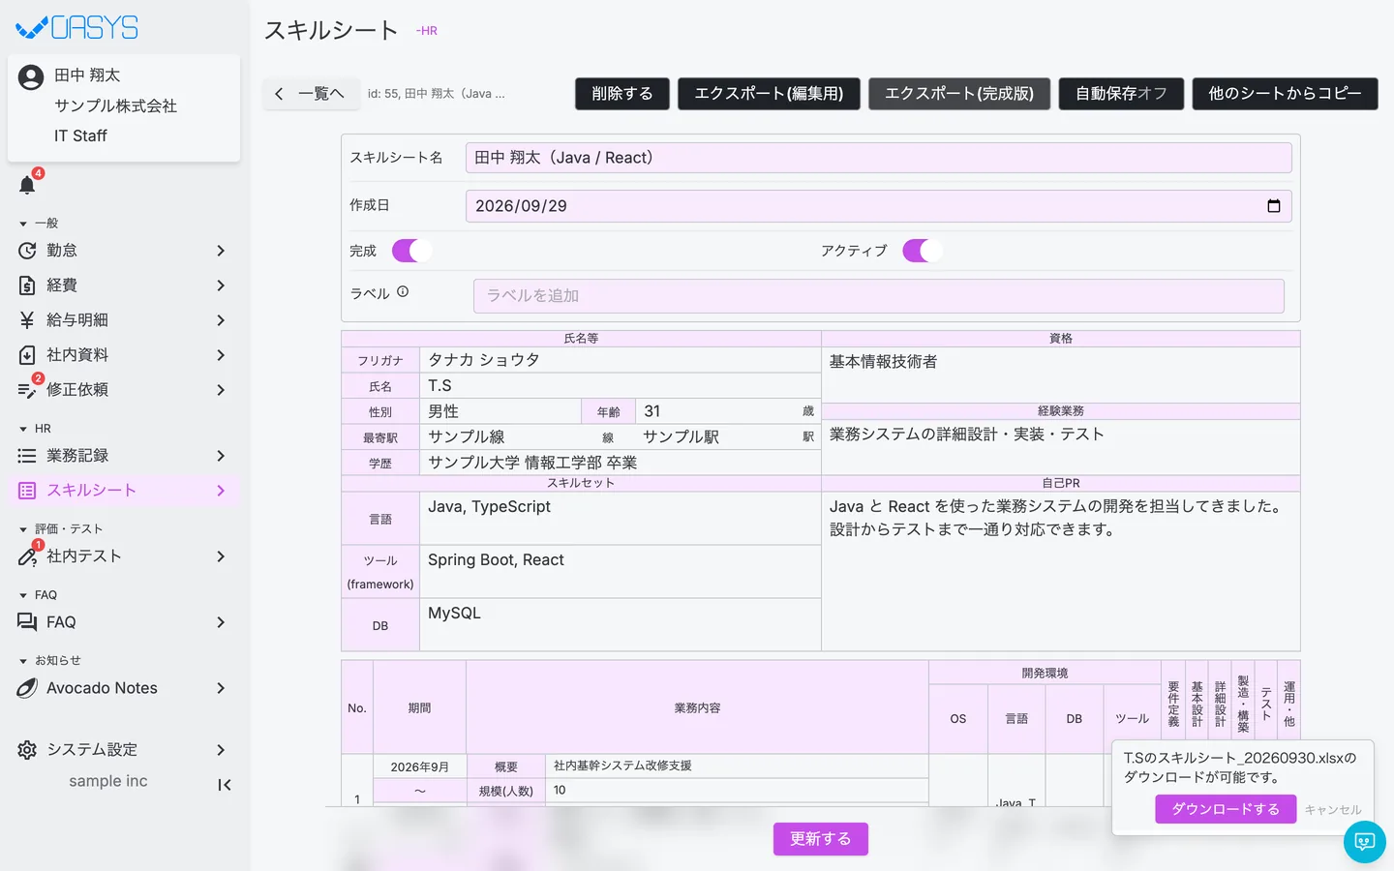Click the 業務記録 list icon
The width and height of the screenshot is (1394, 871).
tap(27, 456)
